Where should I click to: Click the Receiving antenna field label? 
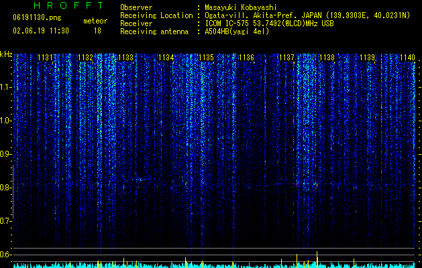[154, 31]
